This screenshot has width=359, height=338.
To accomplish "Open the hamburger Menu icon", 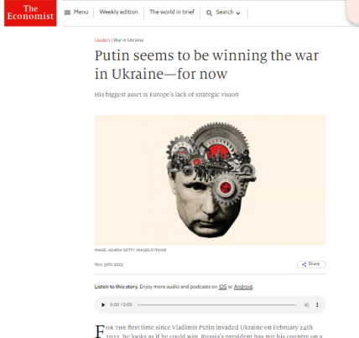I will [67, 13].
